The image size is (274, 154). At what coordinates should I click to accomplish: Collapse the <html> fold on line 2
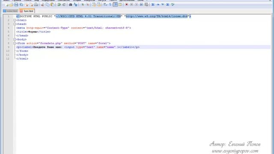(x=15, y=20)
